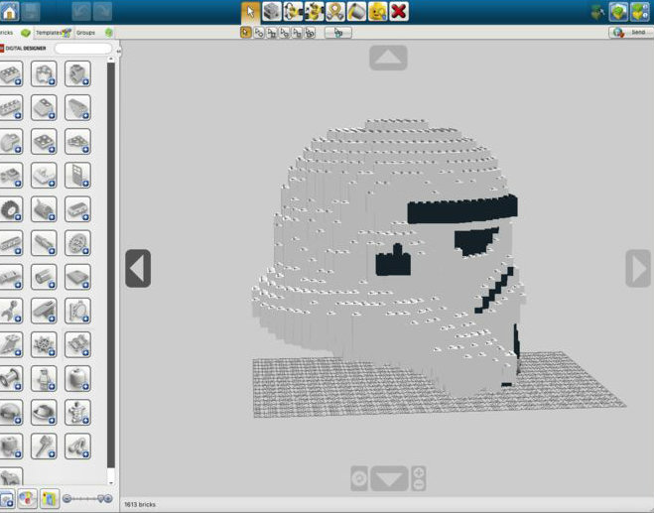Choose single selection mode
654x513 pixels.
(x=246, y=32)
